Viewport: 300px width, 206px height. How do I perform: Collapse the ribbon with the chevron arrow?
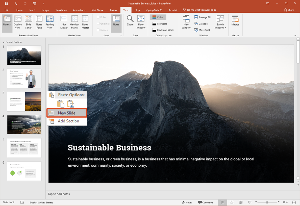tap(295, 35)
